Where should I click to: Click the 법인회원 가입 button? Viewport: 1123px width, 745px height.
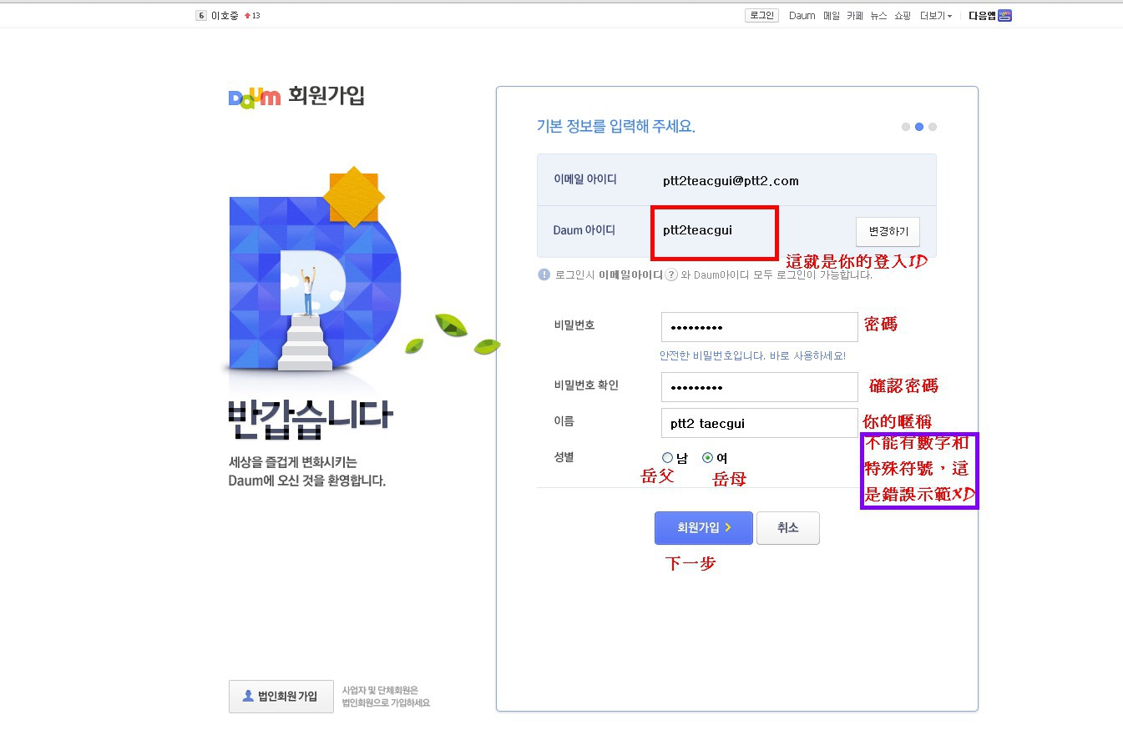click(282, 697)
